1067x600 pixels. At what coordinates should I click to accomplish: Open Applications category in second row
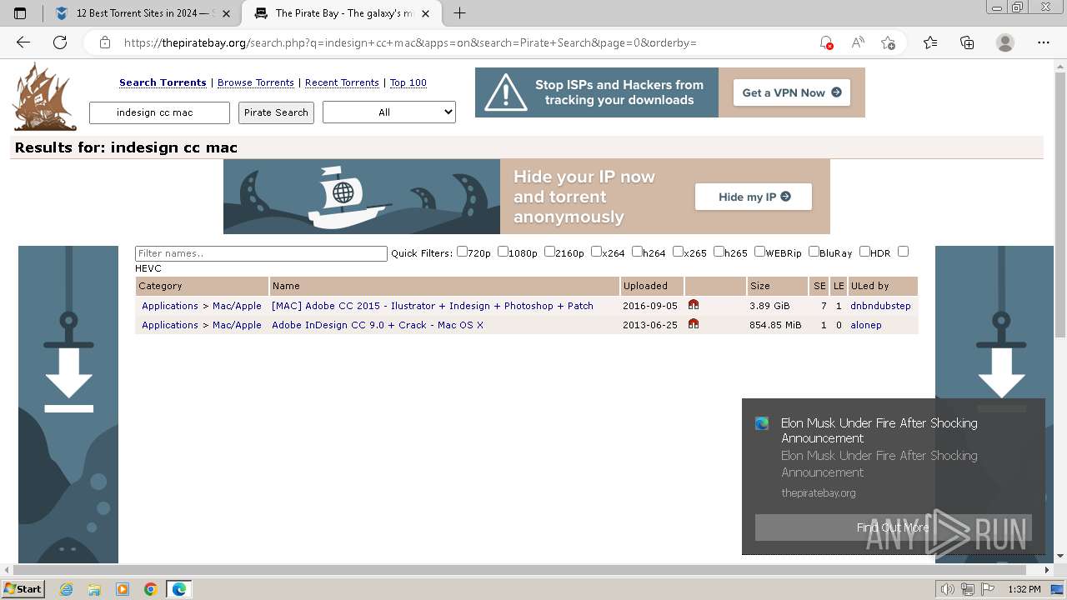point(170,325)
